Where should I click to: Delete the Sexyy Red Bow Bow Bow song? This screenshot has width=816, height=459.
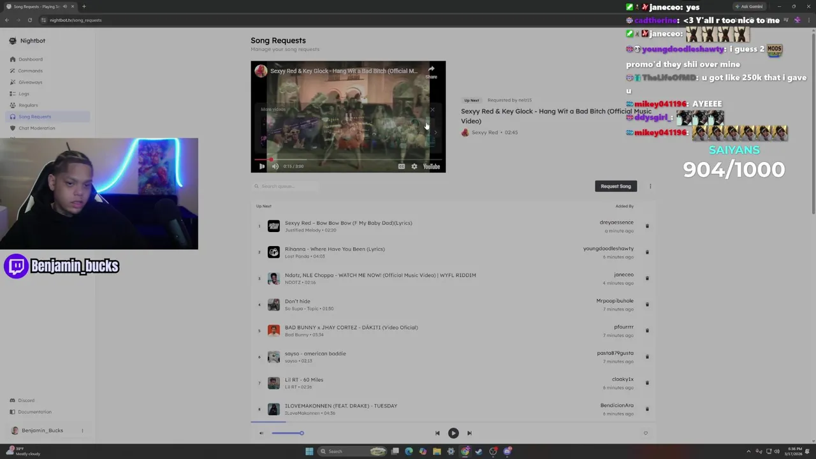click(x=647, y=226)
